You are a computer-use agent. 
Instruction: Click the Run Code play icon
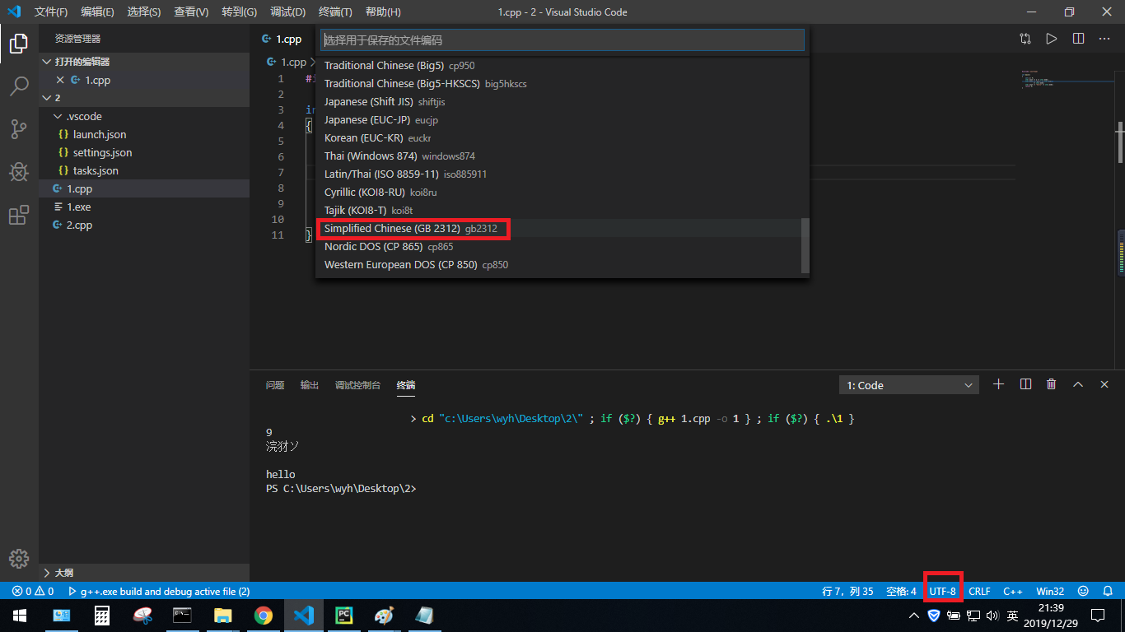click(1051, 39)
